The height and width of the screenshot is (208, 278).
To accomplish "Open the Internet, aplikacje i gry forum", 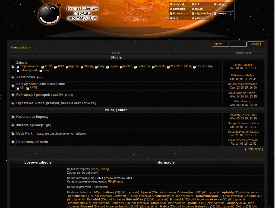I will coord(34,125).
